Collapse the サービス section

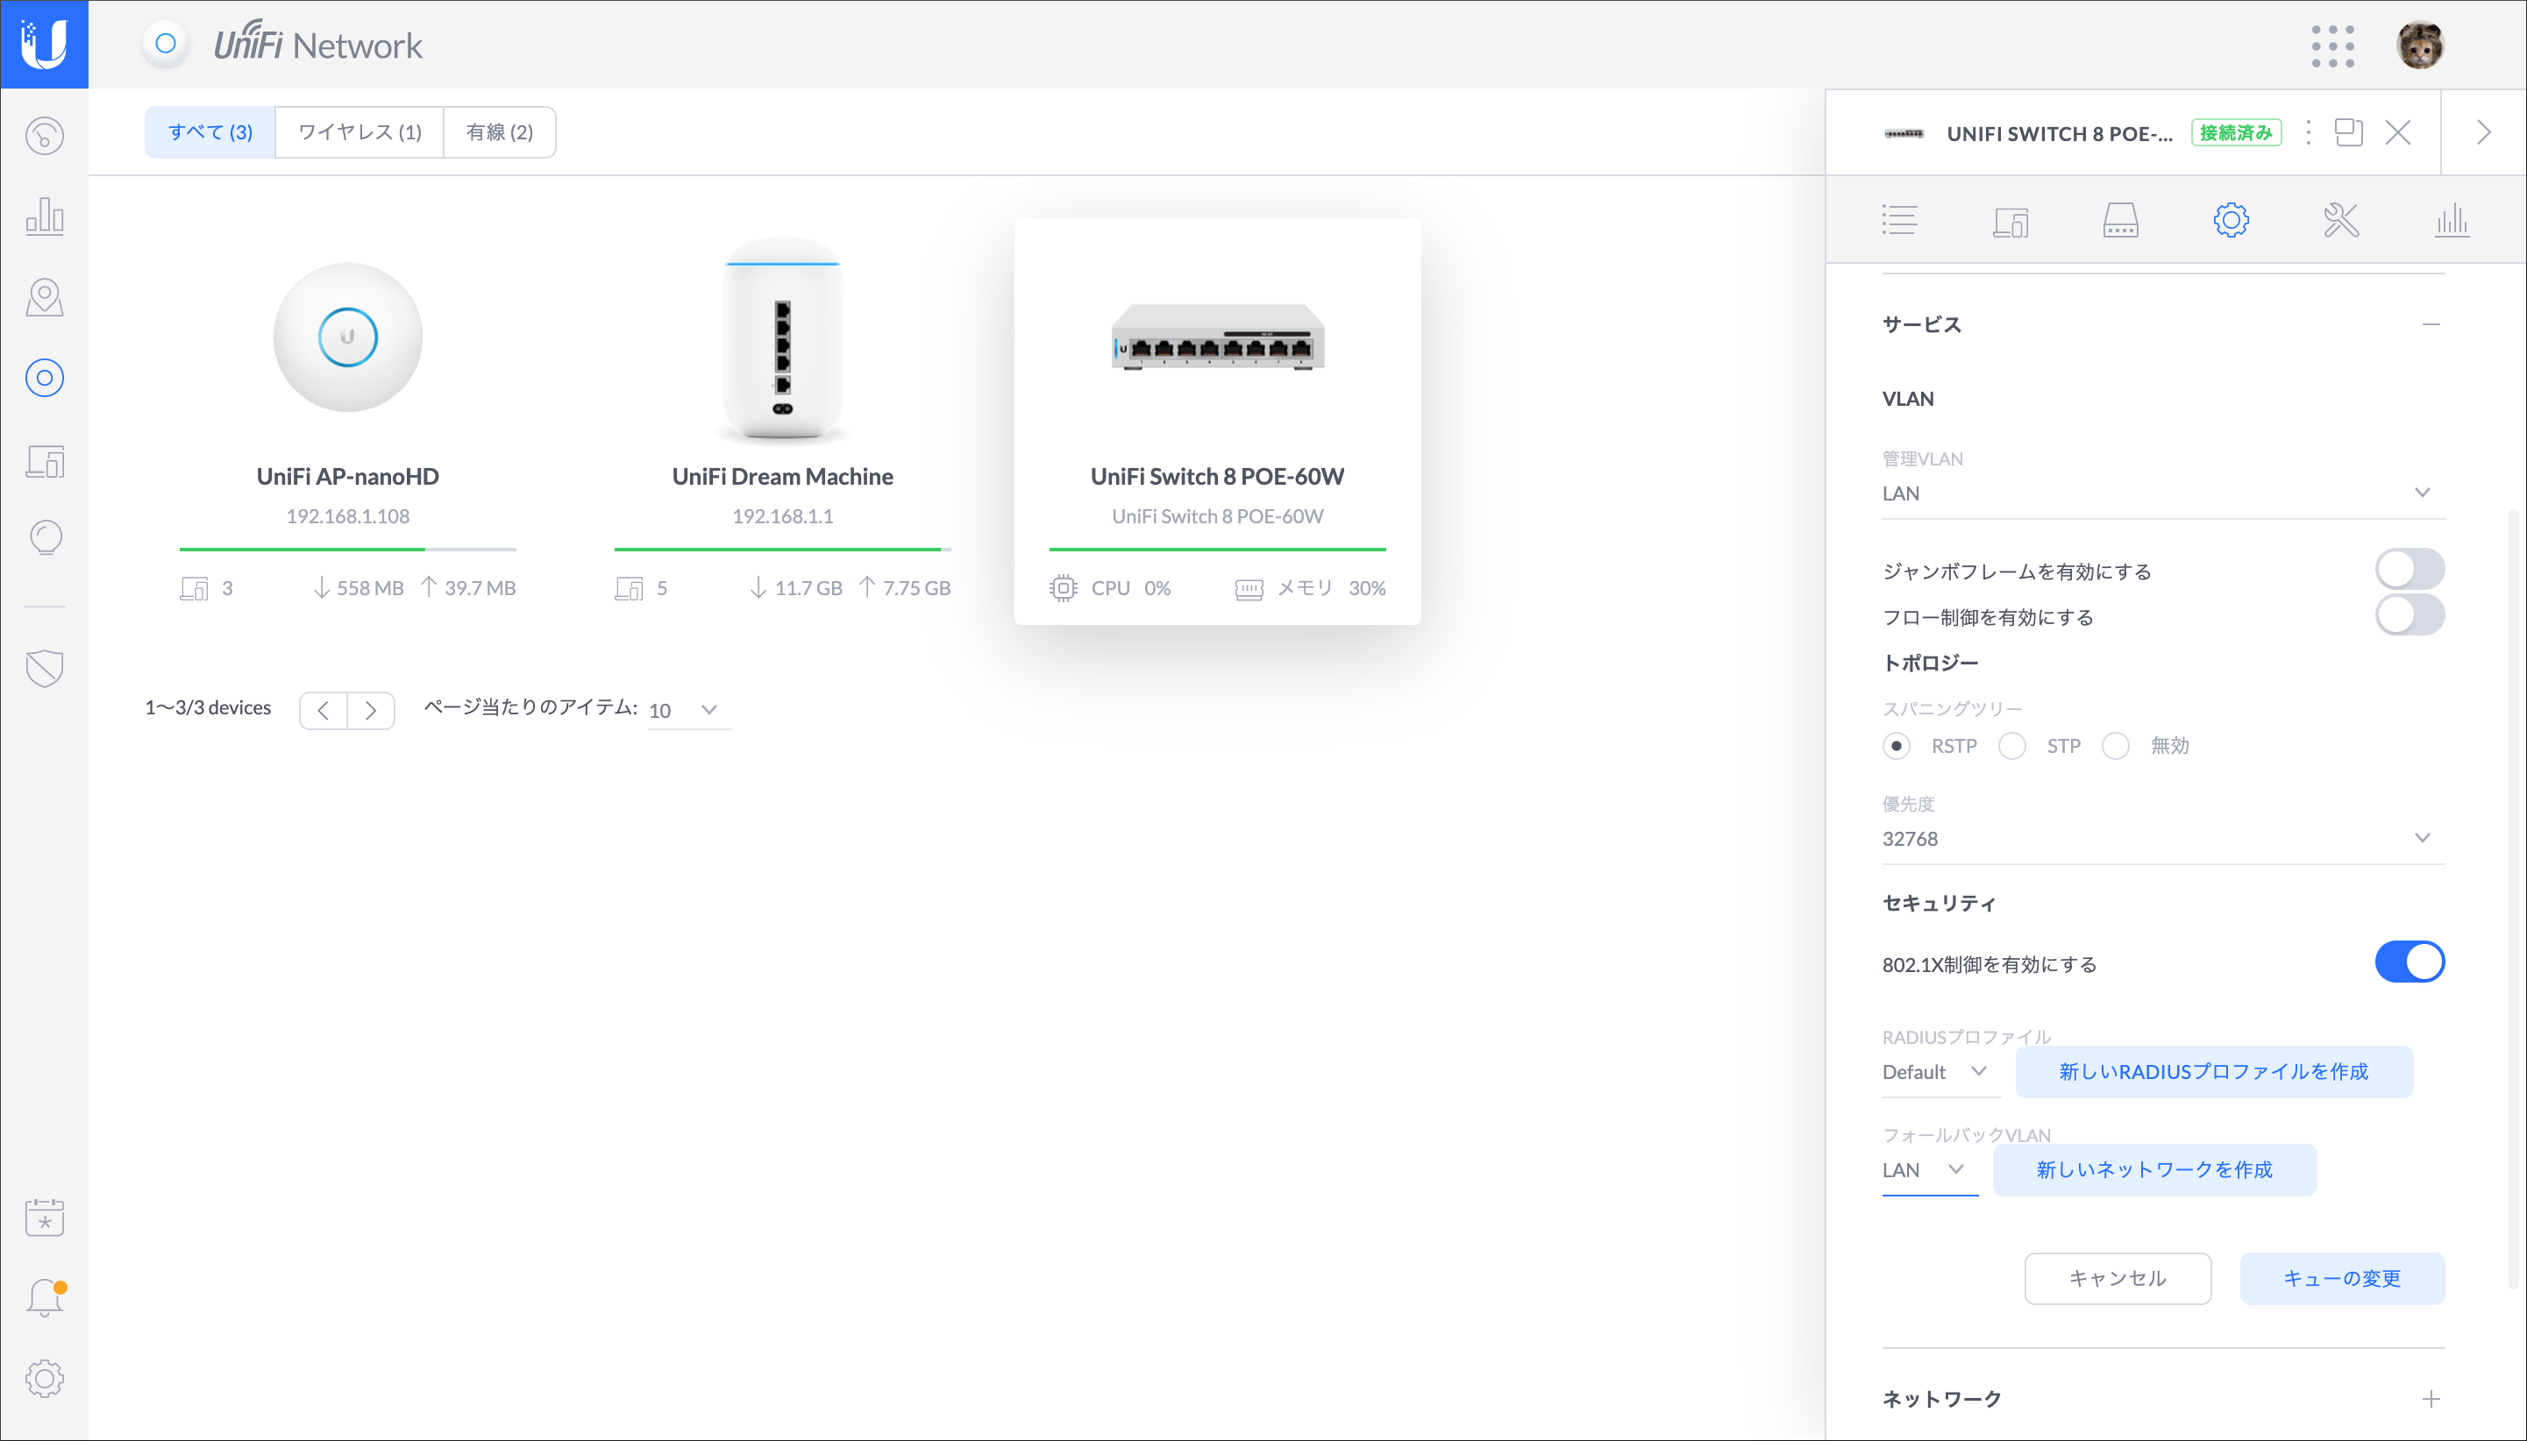tap(2430, 324)
